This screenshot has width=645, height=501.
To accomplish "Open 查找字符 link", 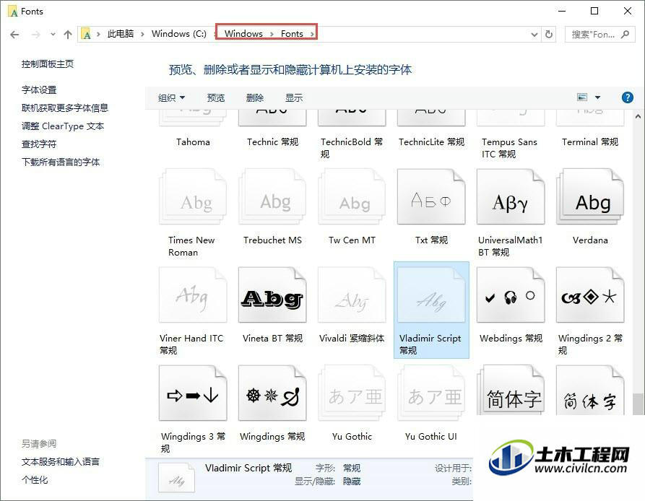I will tap(39, 144).
